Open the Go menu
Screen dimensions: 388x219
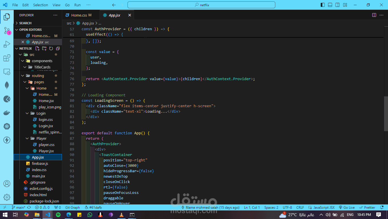67,5
